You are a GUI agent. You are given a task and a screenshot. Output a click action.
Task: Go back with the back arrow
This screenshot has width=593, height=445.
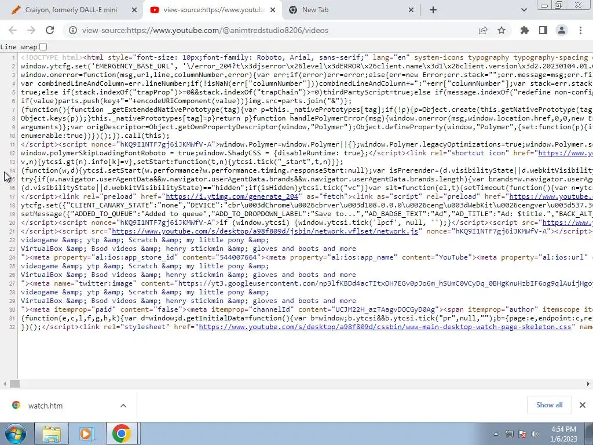pos(13,30)
